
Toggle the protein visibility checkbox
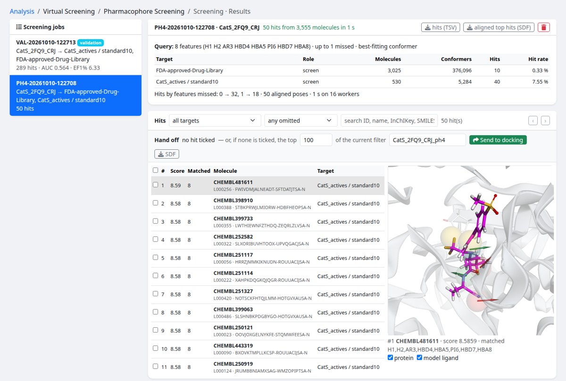click(x=391, y=357)
